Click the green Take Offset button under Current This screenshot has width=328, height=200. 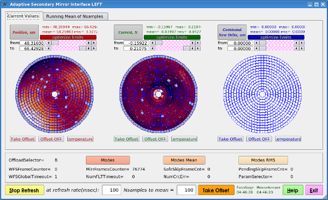click(127, 139)
